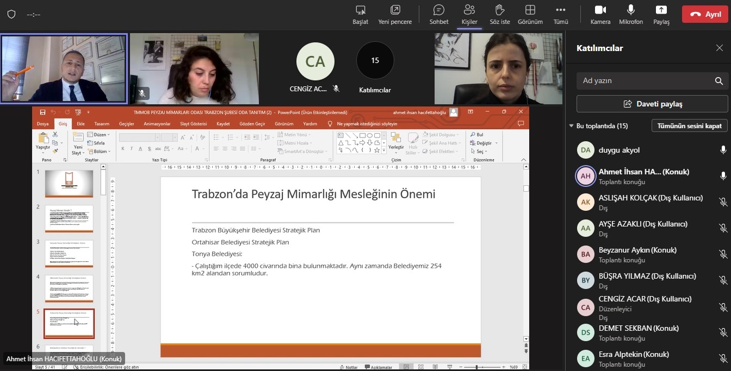The image size is (731, 371).
Task: Type in the Ad yazın search field
Action: 645,81
